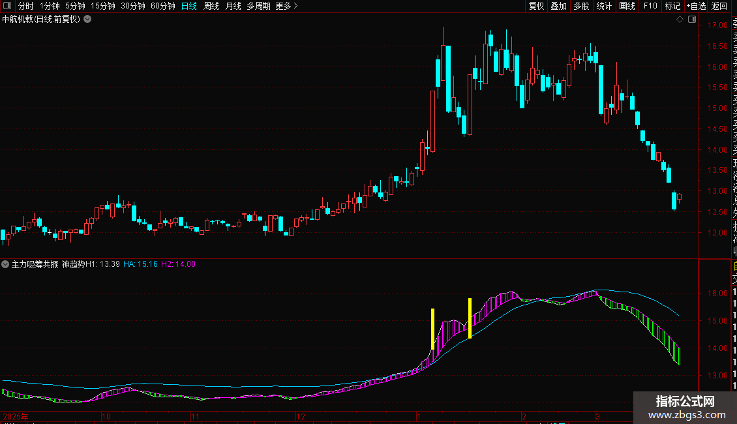This screenshot has width=737, height=424.
Task: Switch to 月线 monthly chart tab
Action: [x=233, y=6]
